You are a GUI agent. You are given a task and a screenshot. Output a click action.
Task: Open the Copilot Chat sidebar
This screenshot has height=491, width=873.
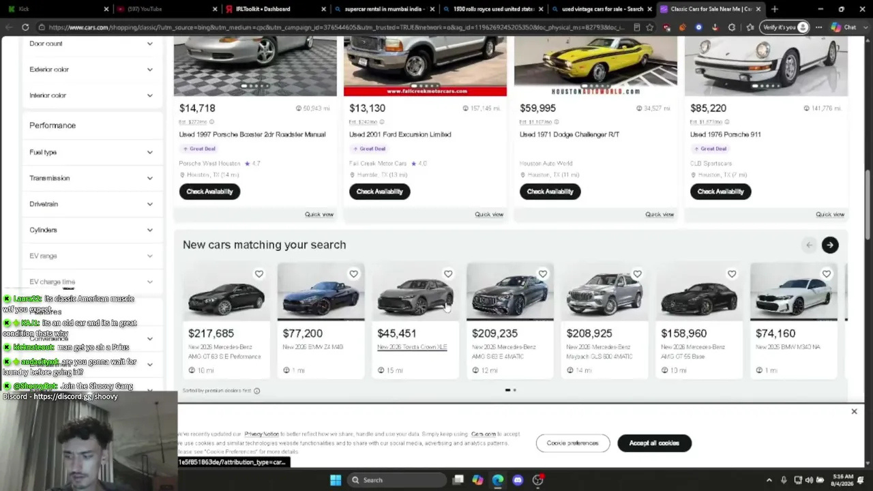pyautogui.click(x=844, y=27)
